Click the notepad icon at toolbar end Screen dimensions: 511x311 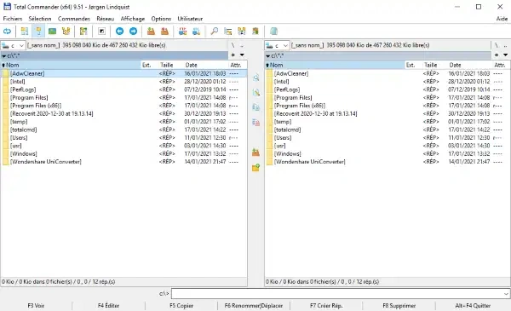[x=273, y=32]
